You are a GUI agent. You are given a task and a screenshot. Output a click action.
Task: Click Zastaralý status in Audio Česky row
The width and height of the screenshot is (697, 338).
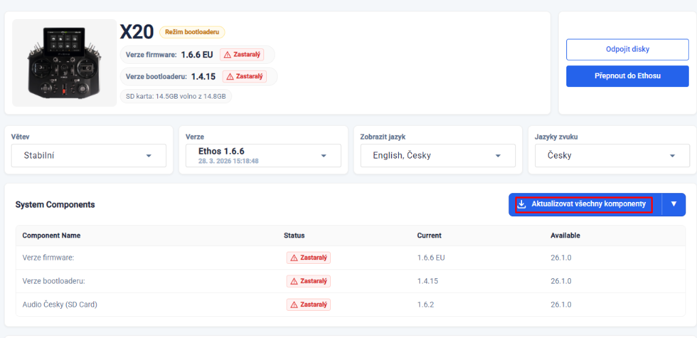pos(309,305)
